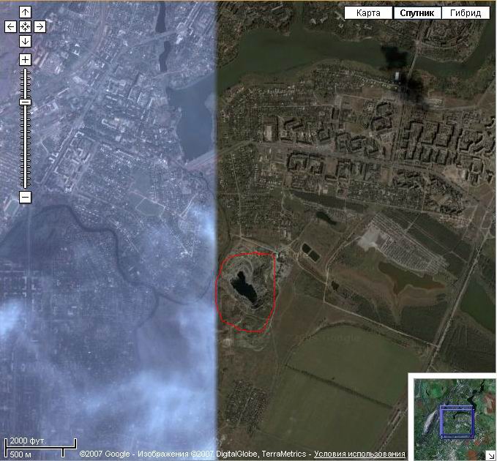Click the red outline border of the quarry
This screenshot has width=497, height=461.
217,293
